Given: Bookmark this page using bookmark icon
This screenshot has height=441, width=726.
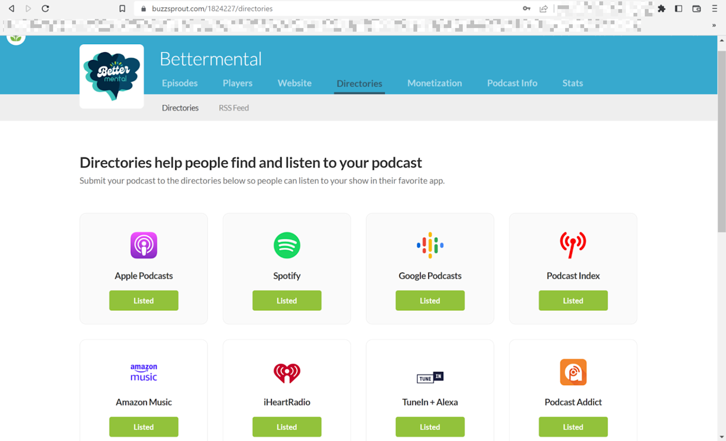Looking at the screenshot, I should click(x=122, y=9).
